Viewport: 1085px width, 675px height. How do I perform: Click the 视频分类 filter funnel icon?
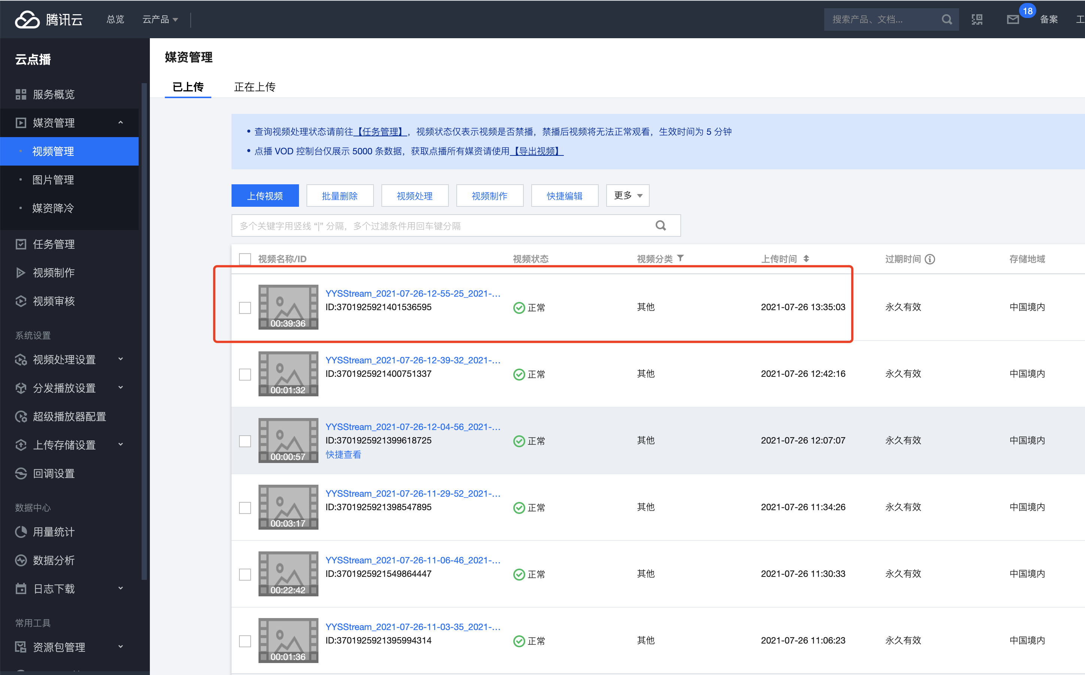pos(680,258)
